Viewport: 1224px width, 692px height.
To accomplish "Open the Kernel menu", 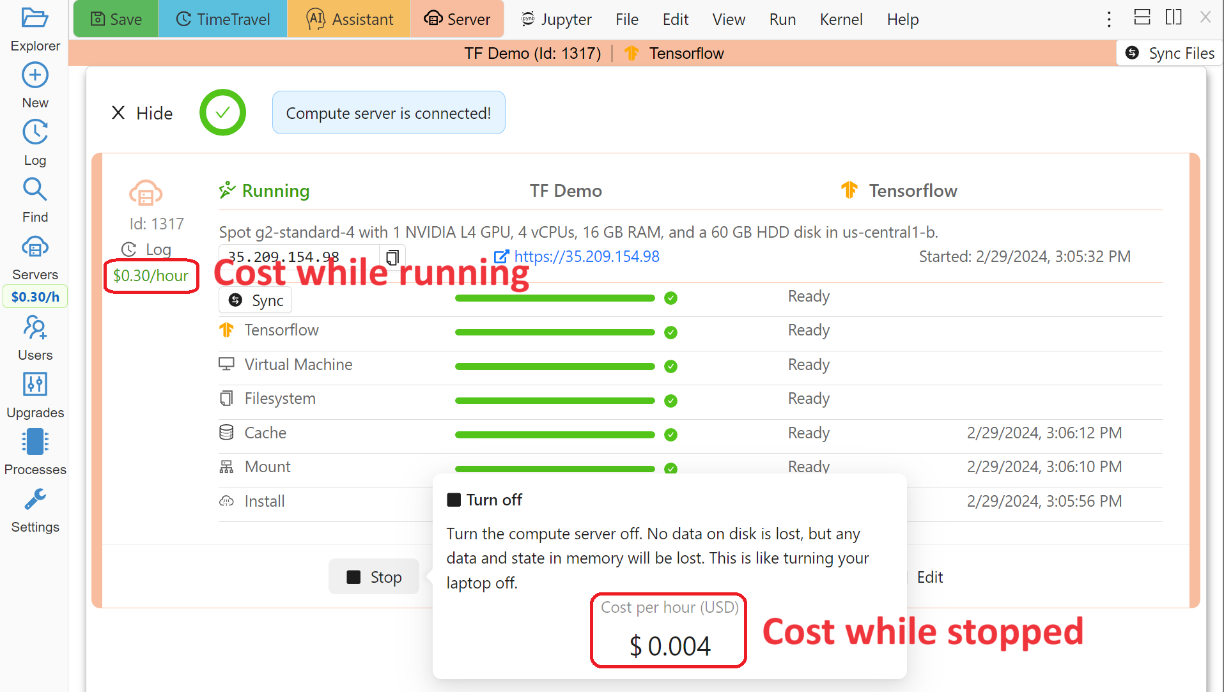I will [x=841, y=19].
